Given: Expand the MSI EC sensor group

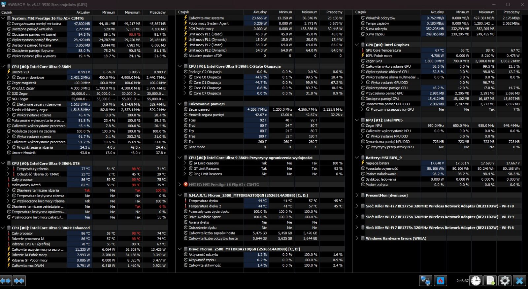Looking at the screenshot, I should pyautogui.click(x=180, y=185).
